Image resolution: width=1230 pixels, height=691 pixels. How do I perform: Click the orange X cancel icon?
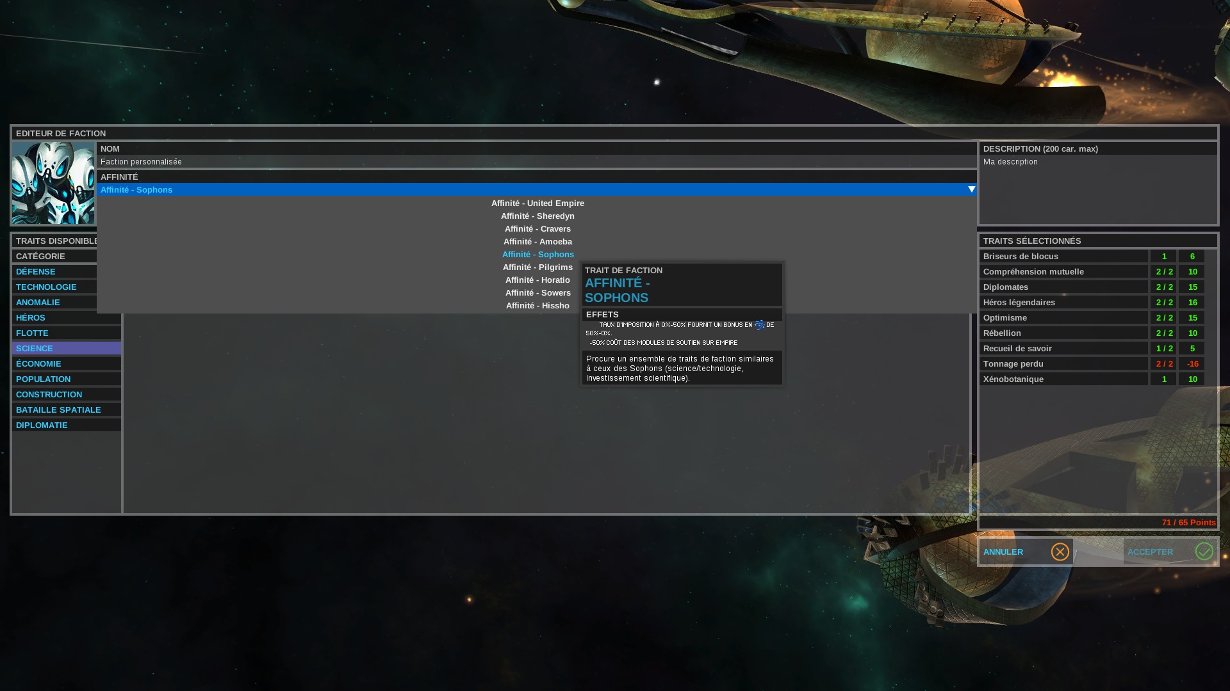pos(1060,552)
